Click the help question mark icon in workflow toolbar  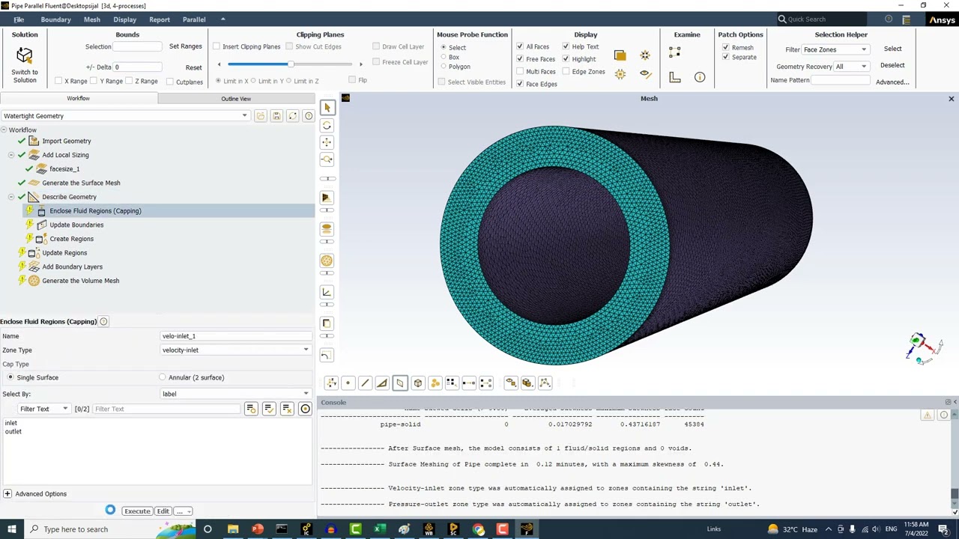tap(309, 116)
